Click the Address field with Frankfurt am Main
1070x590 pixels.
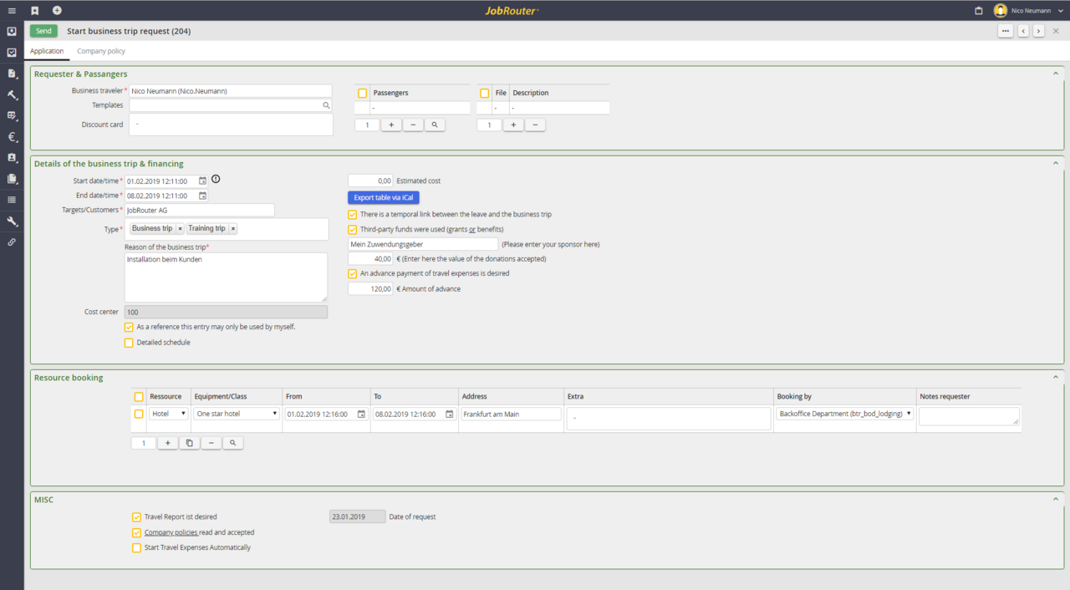tap(511, 414)
